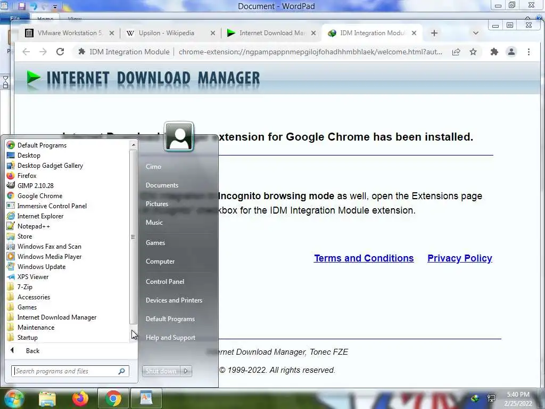Expand the 7-Zip folder
Image resolution: width=545 pixels, height=409 pixels.
coord(24,287)
